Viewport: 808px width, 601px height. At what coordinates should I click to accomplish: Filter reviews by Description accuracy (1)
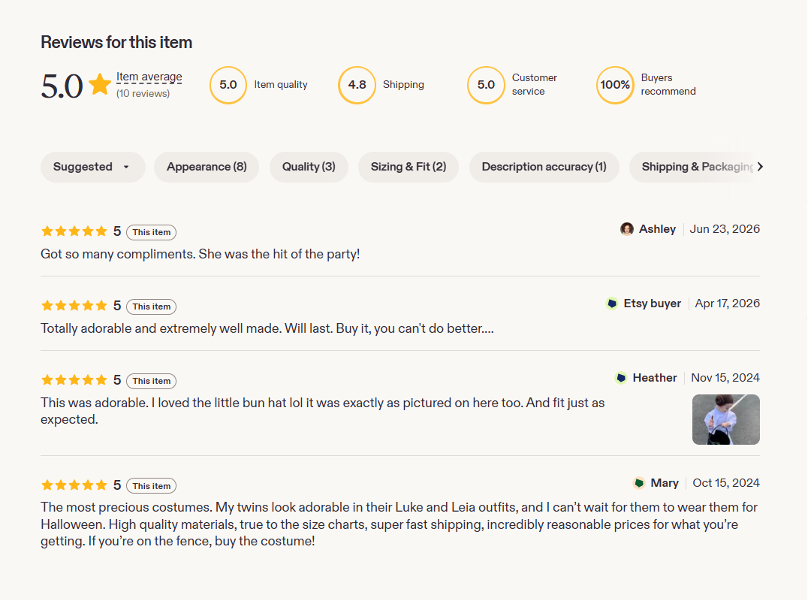(544, 167)
